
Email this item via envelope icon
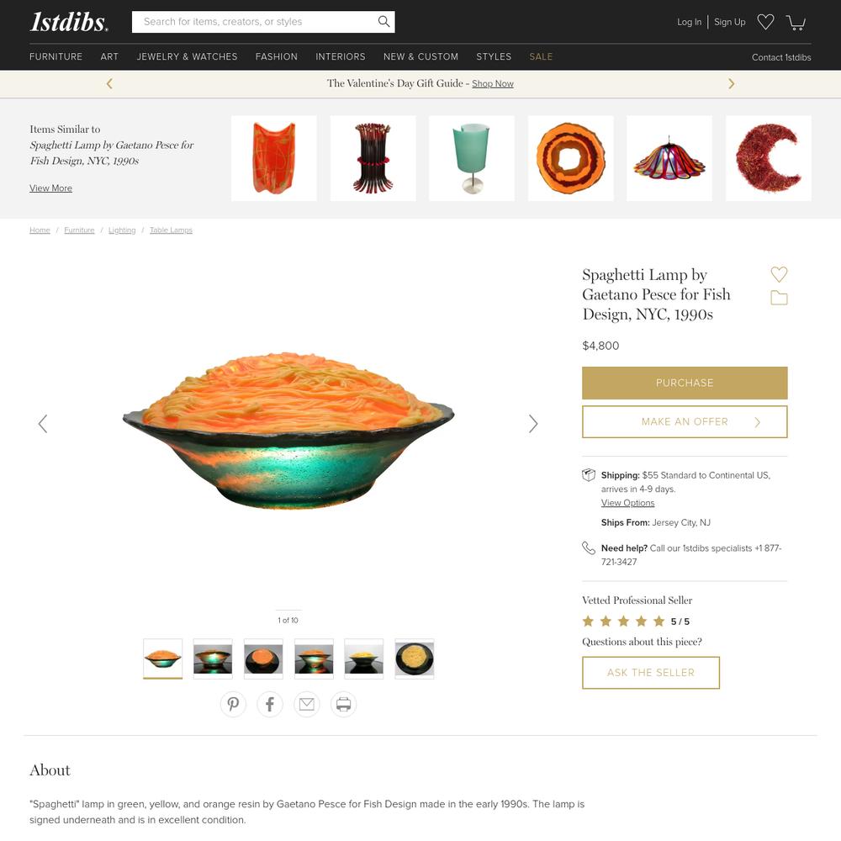[x=307, y=704]
